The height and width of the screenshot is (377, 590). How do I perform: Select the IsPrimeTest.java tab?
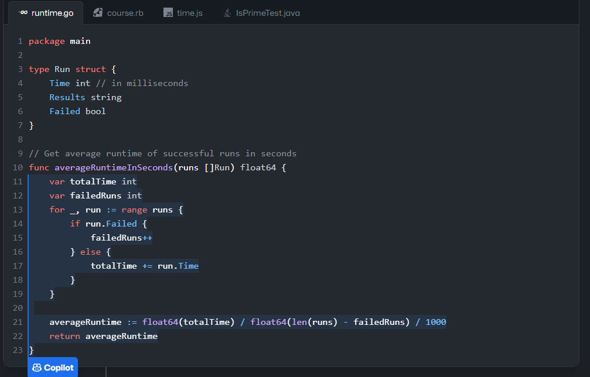[268, 13]
